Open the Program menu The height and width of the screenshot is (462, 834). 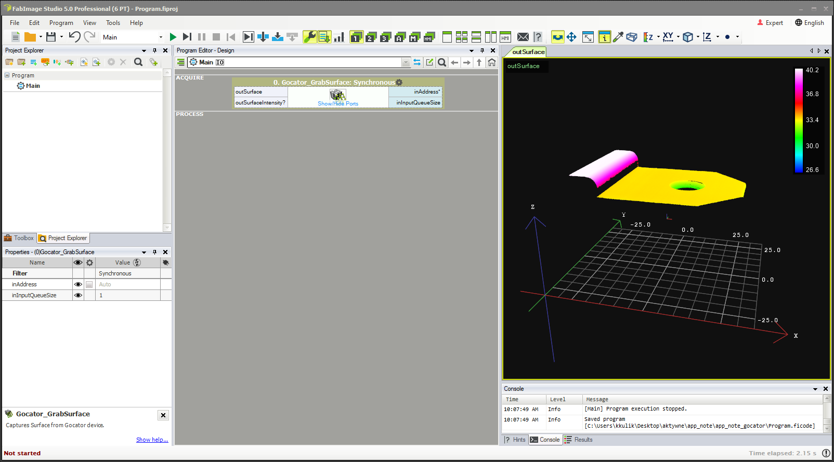coord(61,23)
